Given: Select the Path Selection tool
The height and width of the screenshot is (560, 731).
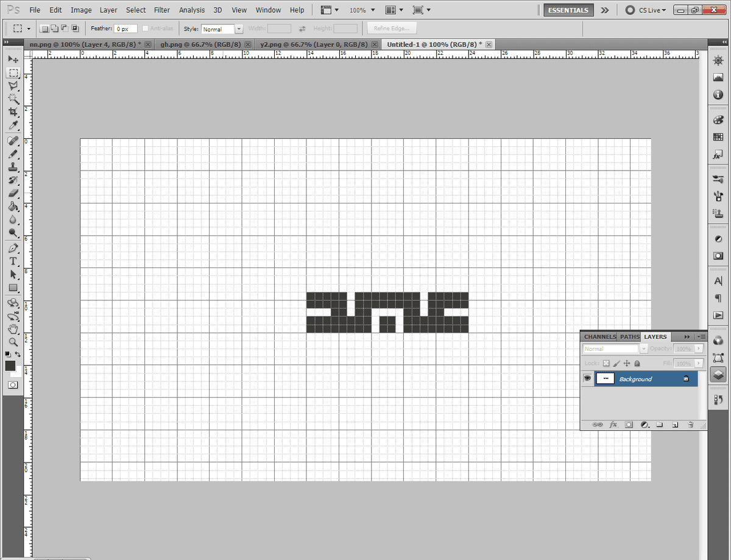Looking at the screenshot, I should tap(13, 275).
